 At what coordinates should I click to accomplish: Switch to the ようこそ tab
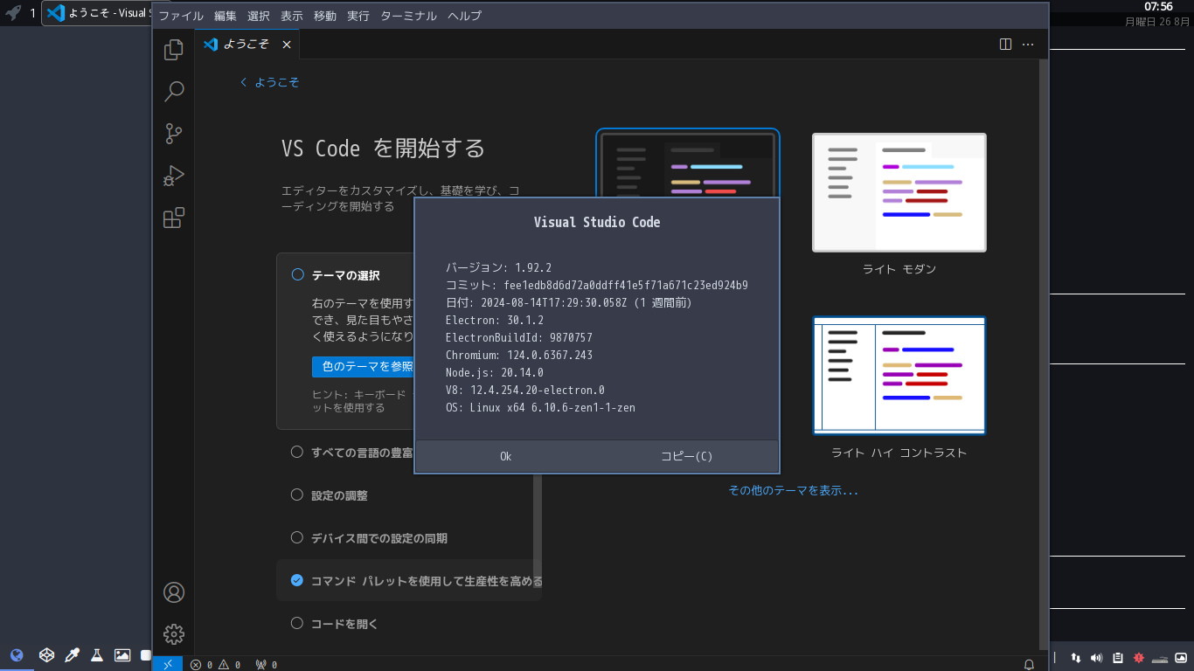coord(245,44)
